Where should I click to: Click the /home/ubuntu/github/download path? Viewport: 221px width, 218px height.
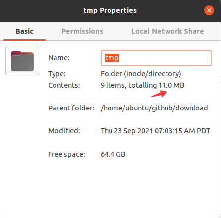point(154,108)
